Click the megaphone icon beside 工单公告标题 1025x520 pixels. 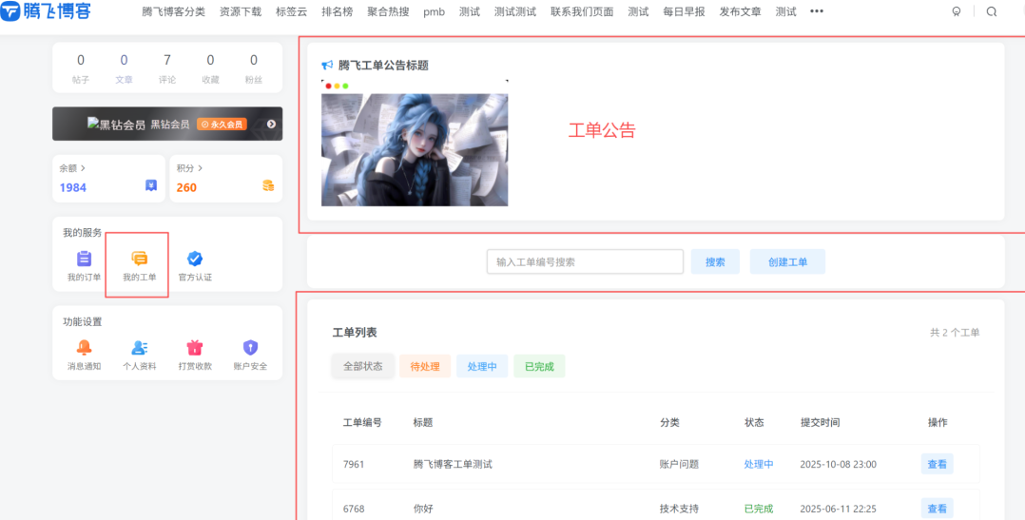327,66
